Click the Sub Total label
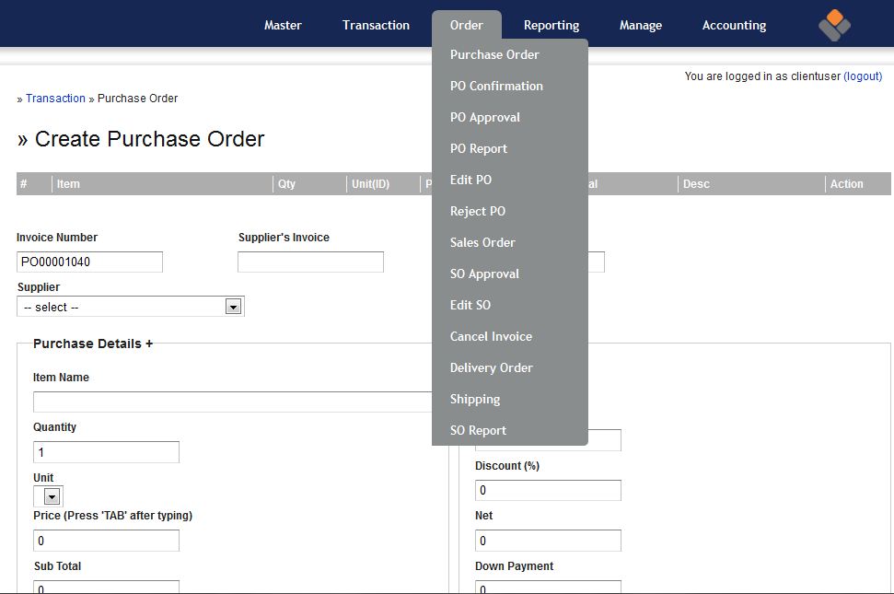 click(x=58, y=566)
